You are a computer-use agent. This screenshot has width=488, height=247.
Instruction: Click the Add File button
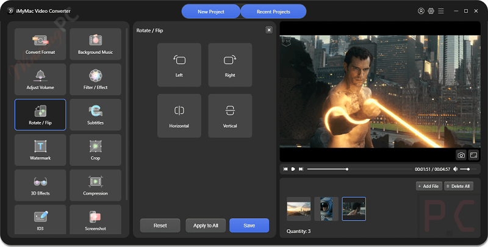point(429,186)
